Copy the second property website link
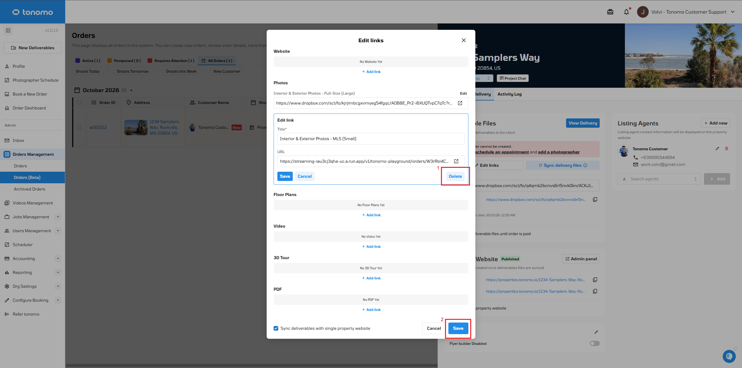Image resolution: width=742 pixels, height=368 pixels. [x=595, y=291]
